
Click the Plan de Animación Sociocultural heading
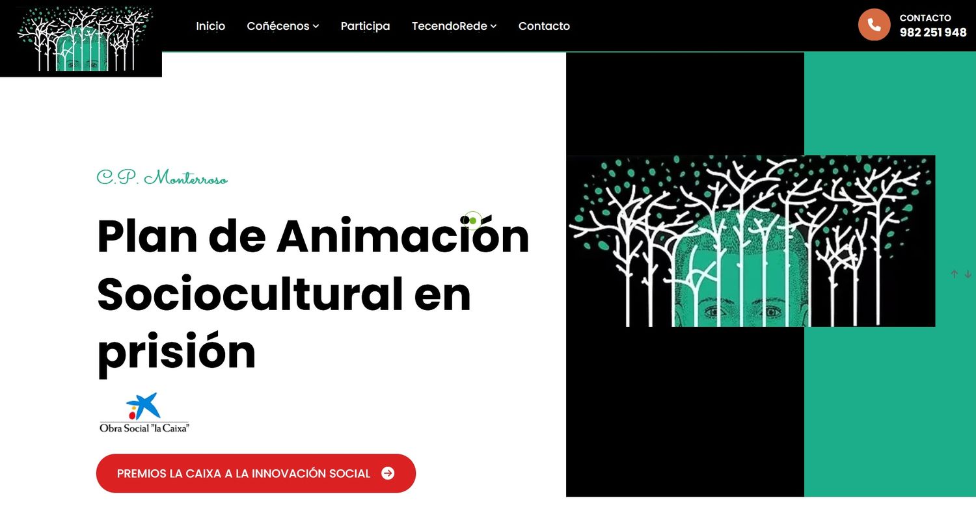click(x=312, y=292)
